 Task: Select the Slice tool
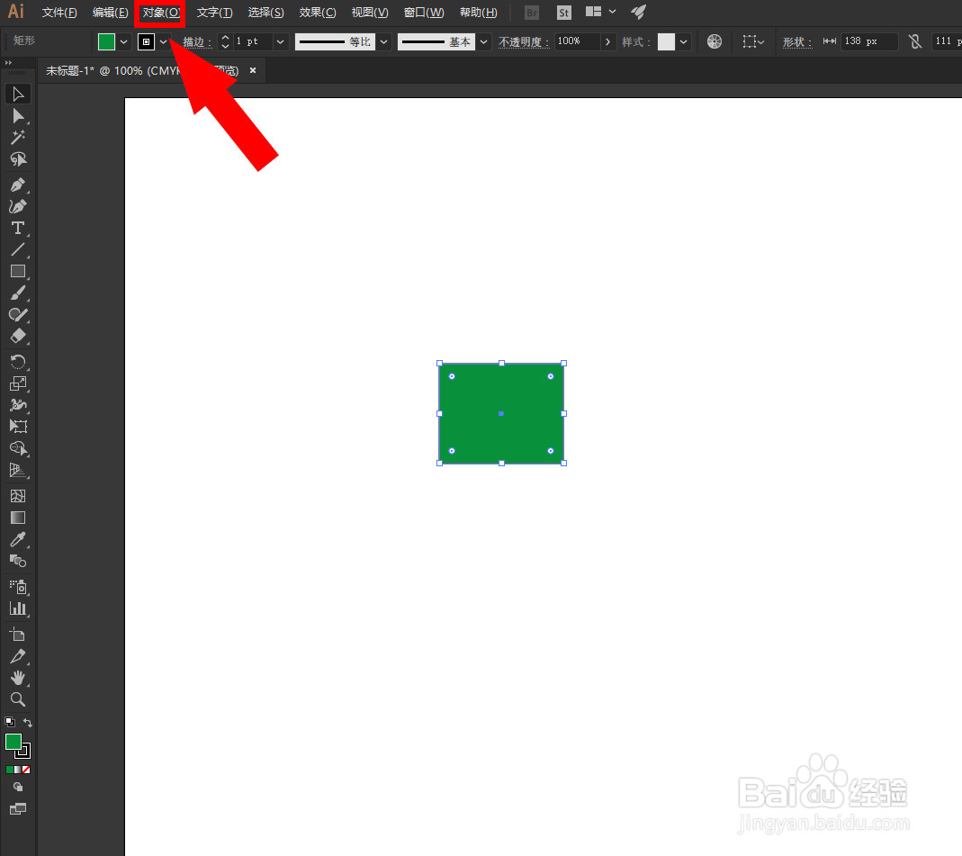tap(18, 656)
